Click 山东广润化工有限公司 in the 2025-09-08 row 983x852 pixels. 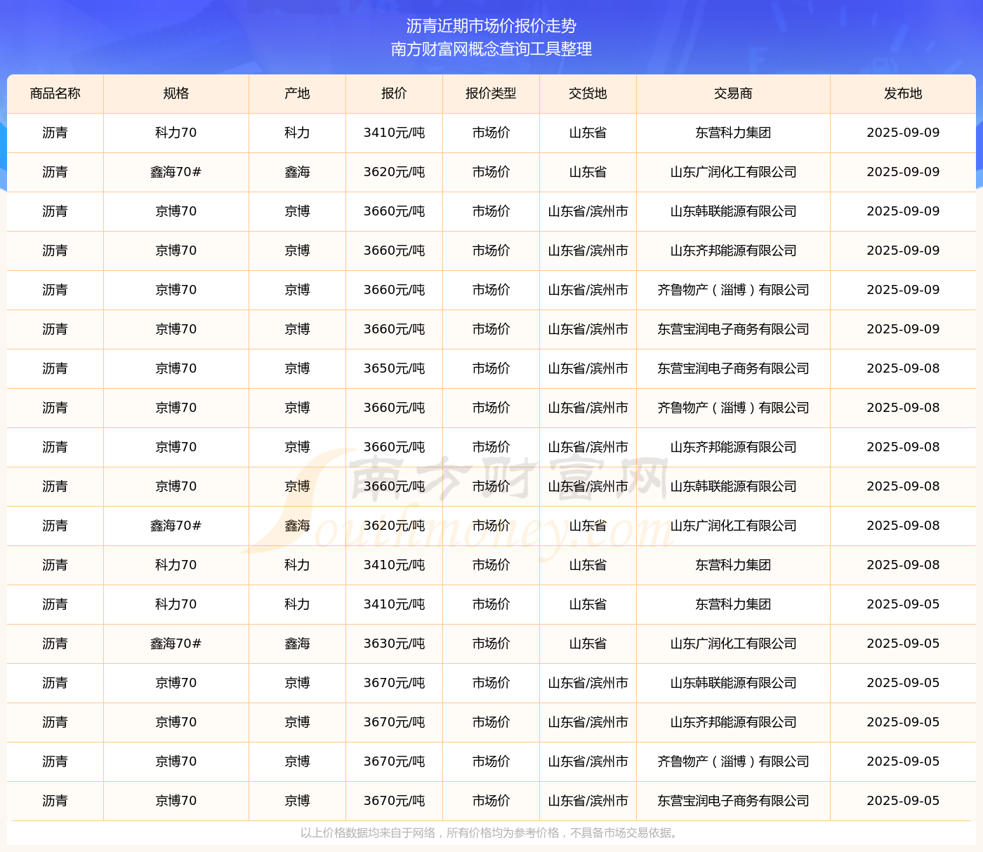733,526
